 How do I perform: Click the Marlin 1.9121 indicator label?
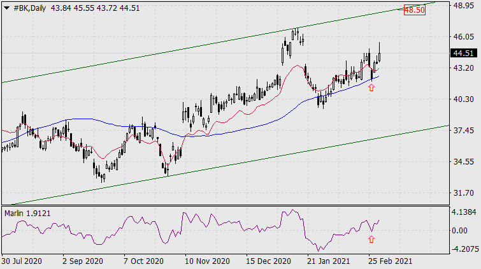[27, 214]
